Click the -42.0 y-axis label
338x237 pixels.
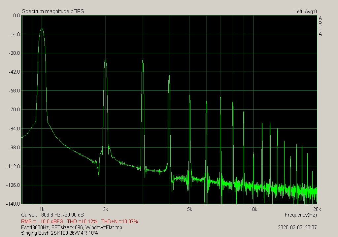14,72
